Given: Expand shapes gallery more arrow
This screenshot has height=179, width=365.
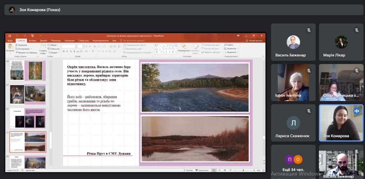Looking at the screenshot, I should point(176,52).
